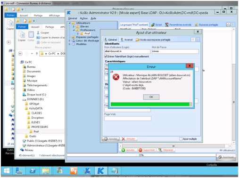The height and width of the screenshot is (178, 239).
Task: Expand the 'Eleves' tree node
Action: point(74,26)
